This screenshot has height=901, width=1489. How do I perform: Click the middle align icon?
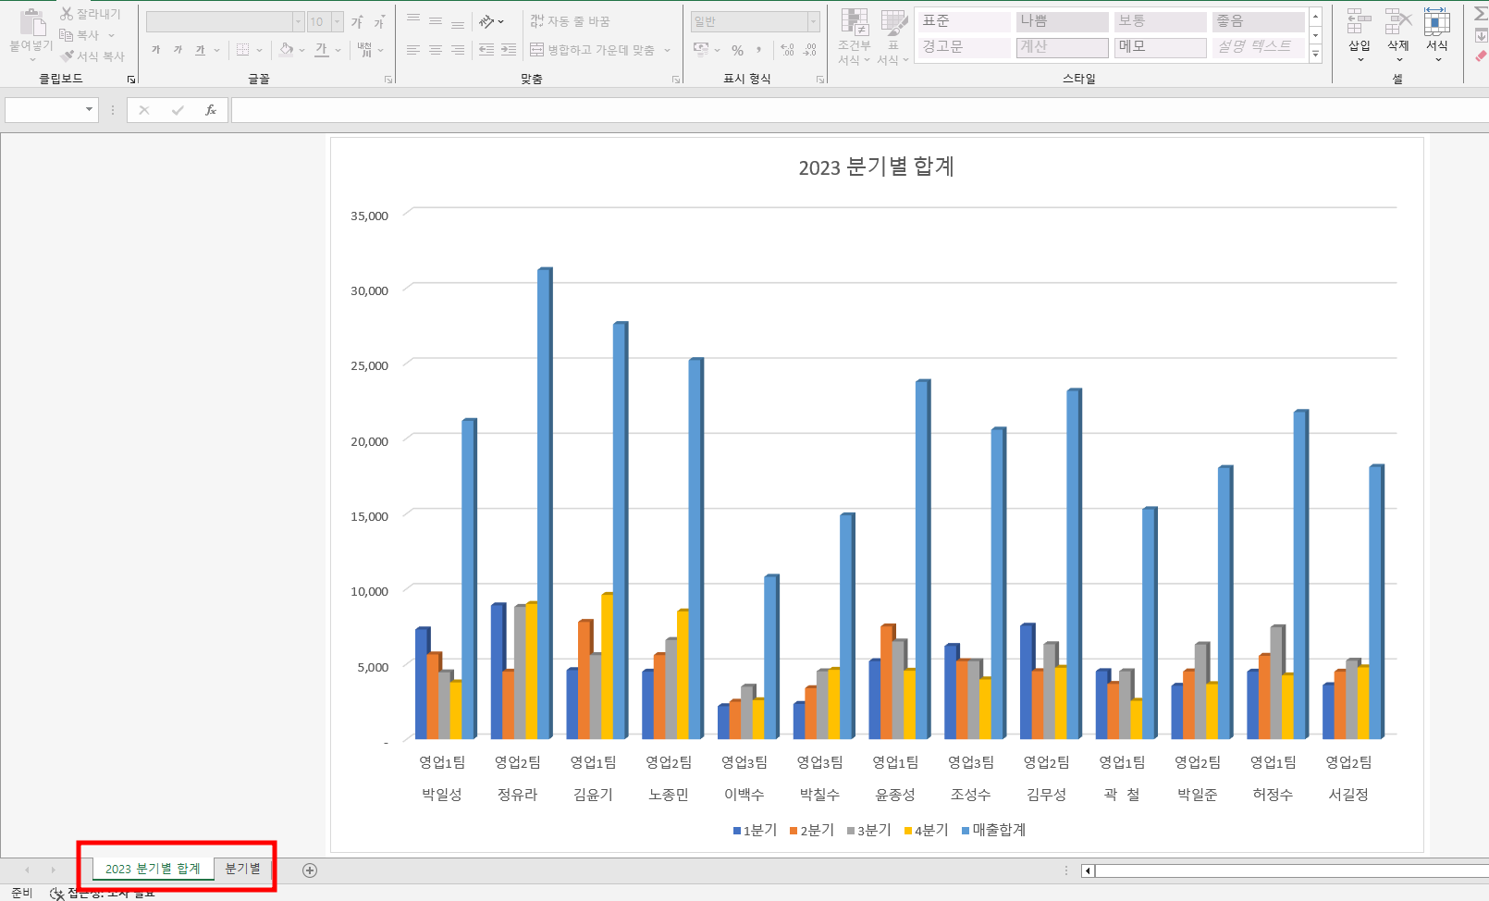coord(436,20)
